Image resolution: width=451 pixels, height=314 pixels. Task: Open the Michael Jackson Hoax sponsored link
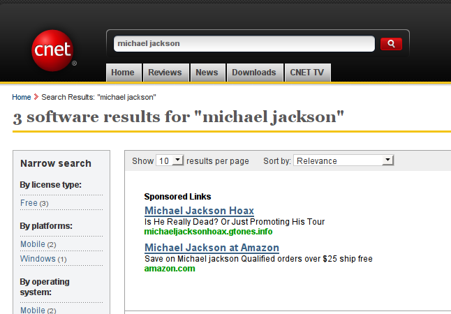coord(199,211)
